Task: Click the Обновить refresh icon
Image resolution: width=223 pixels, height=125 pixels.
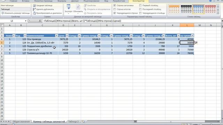Action: tap(78, 7)
